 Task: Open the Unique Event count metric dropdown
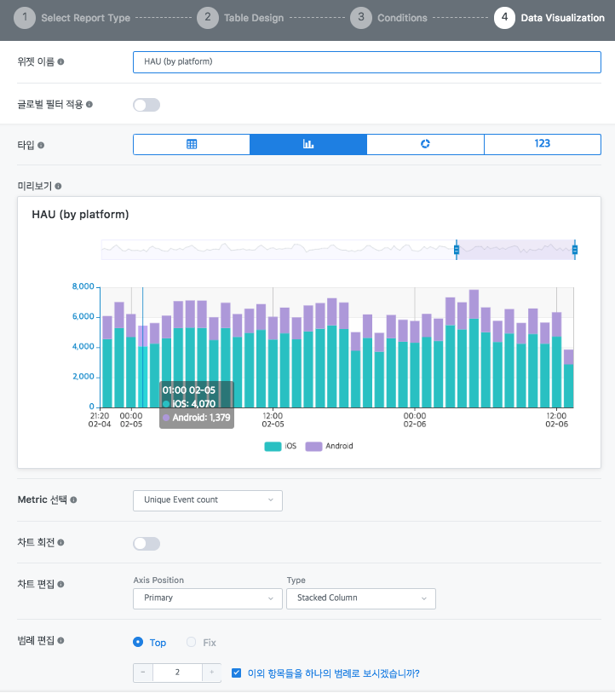[x=208, y=500]
